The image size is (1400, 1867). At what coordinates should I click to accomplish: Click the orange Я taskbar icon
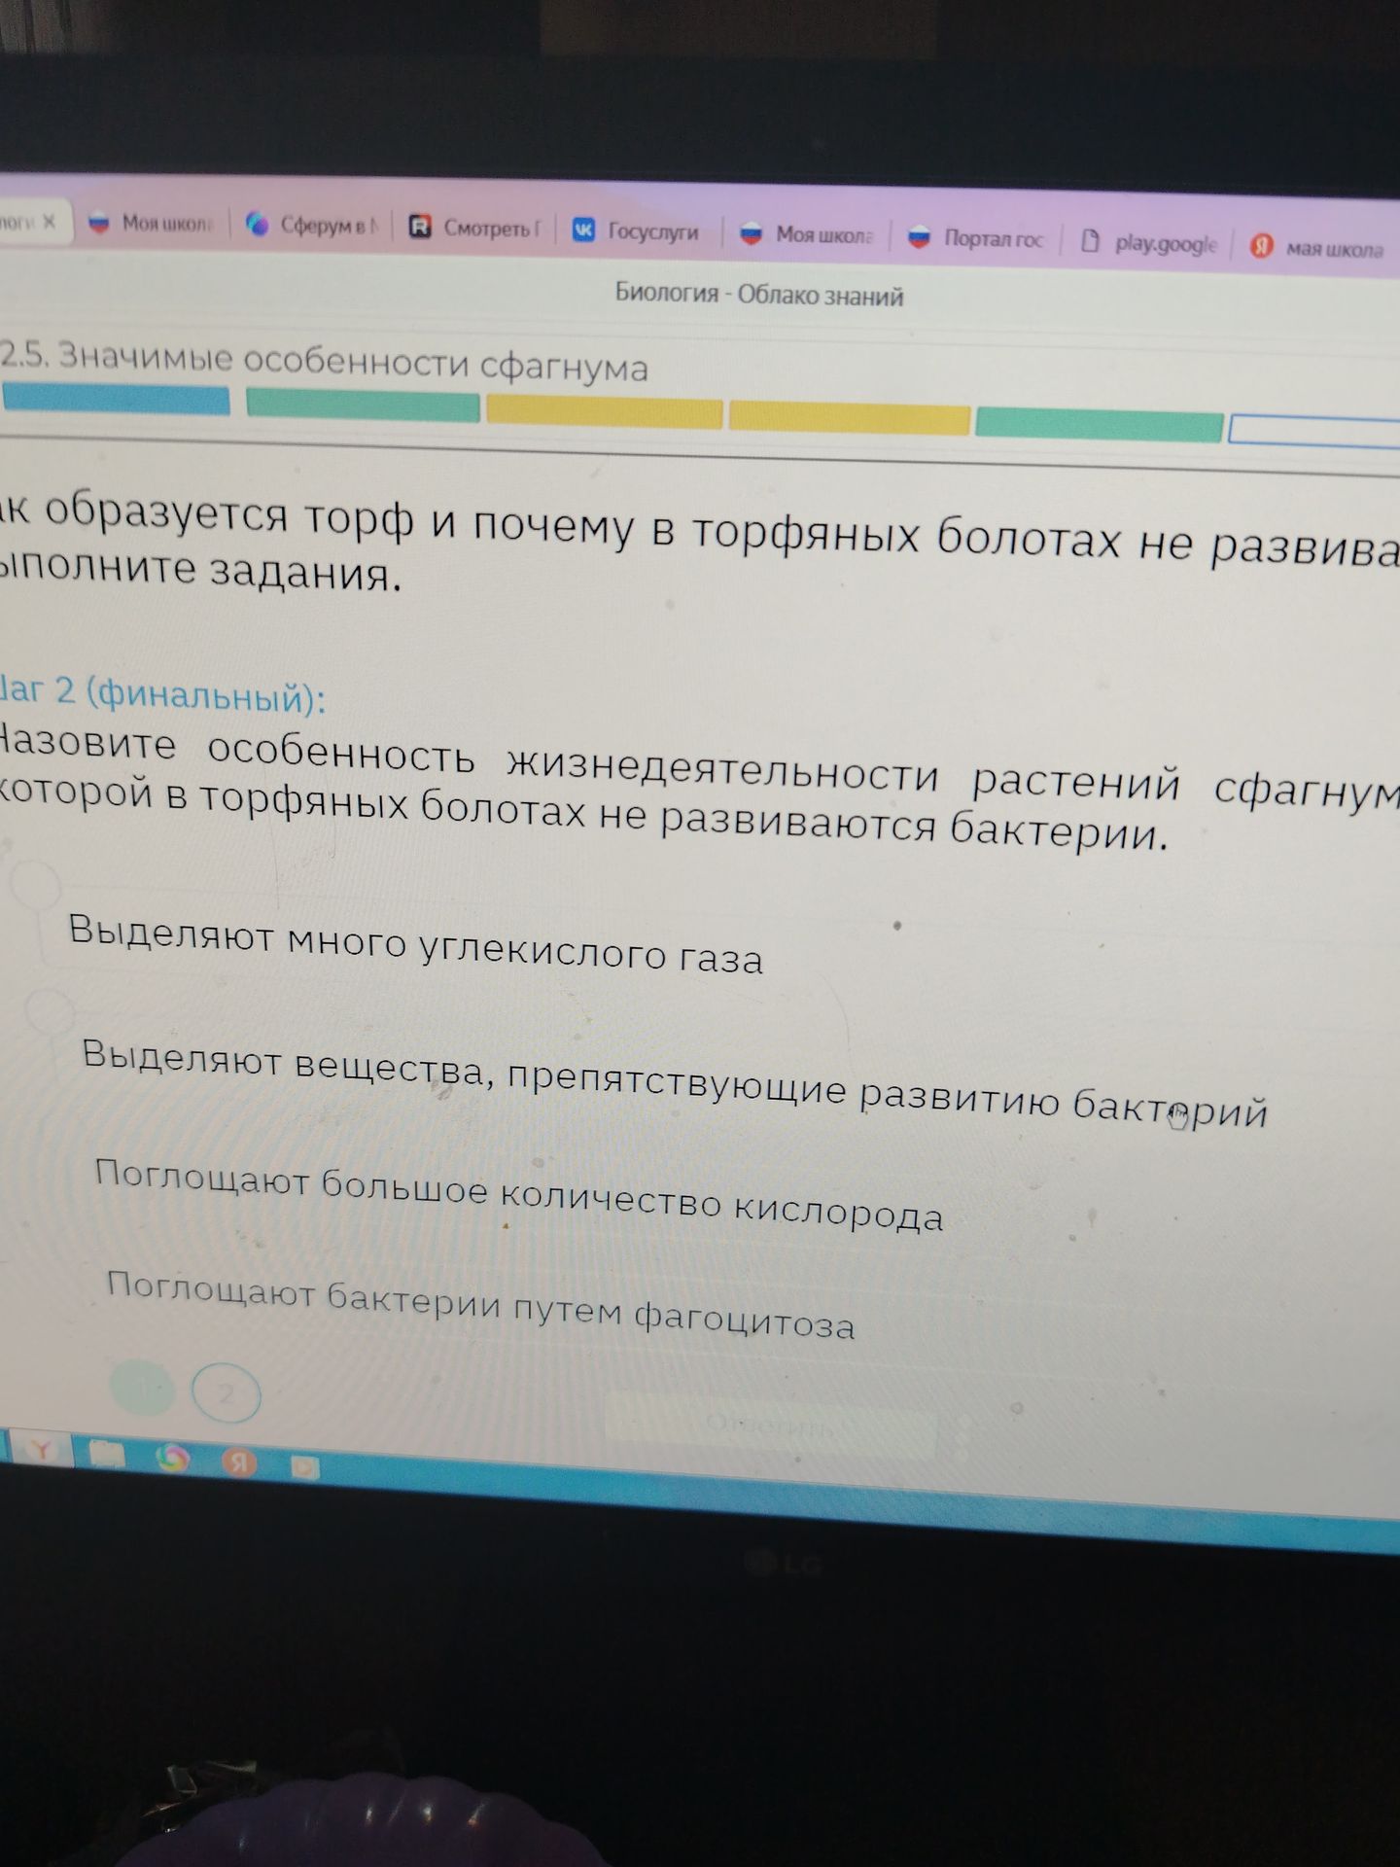coord(237,1461)
